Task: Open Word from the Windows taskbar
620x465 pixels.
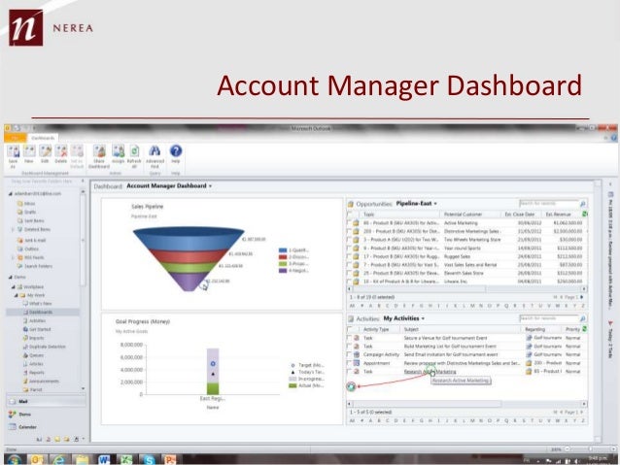Action: (x=104, y=459)
